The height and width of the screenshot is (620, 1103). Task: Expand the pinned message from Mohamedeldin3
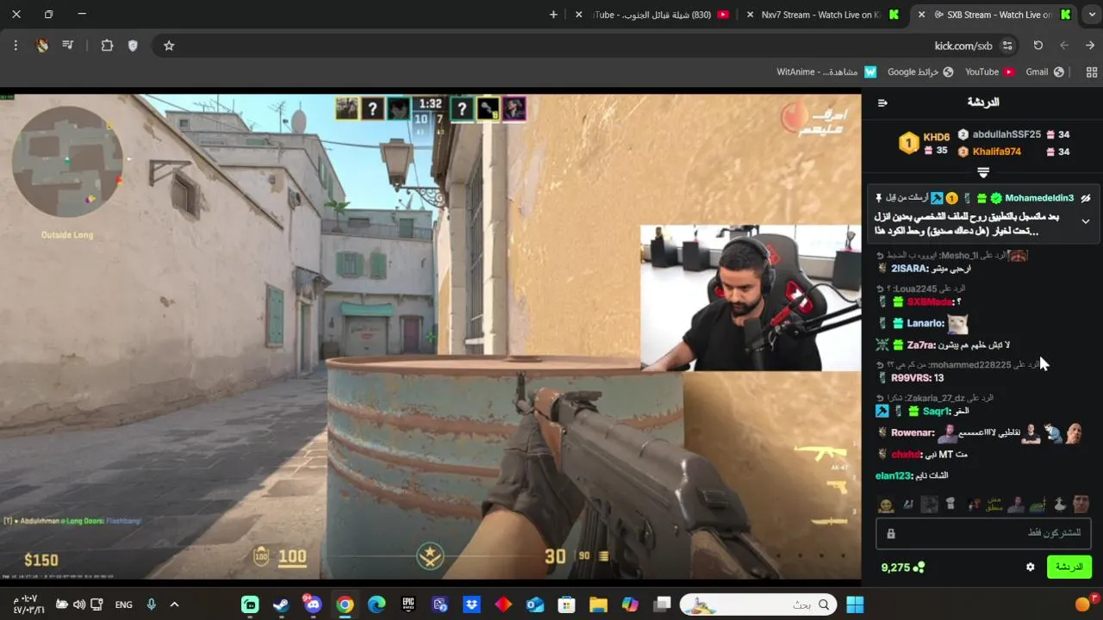(1085, 221)
